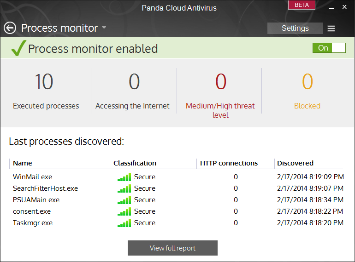Select the consent.exe process name

[32, 211]
